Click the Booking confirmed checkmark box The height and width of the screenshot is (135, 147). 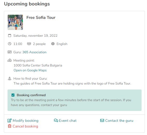click(13, 95)
